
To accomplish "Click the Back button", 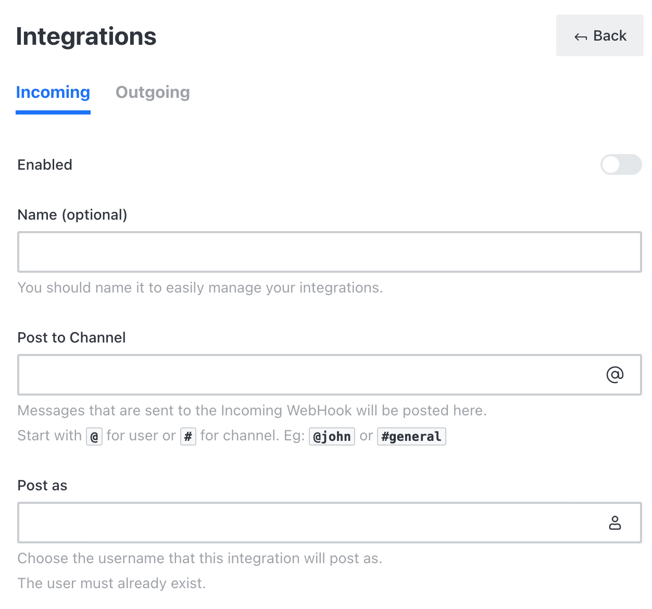I will click(599, 35).
